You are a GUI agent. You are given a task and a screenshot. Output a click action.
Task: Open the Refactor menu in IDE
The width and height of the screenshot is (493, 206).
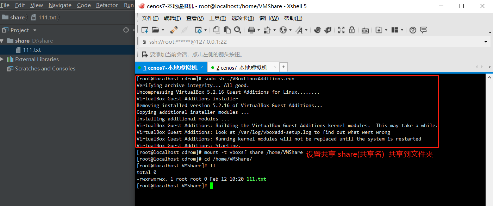pyautogui.click(x=107, y=5)
